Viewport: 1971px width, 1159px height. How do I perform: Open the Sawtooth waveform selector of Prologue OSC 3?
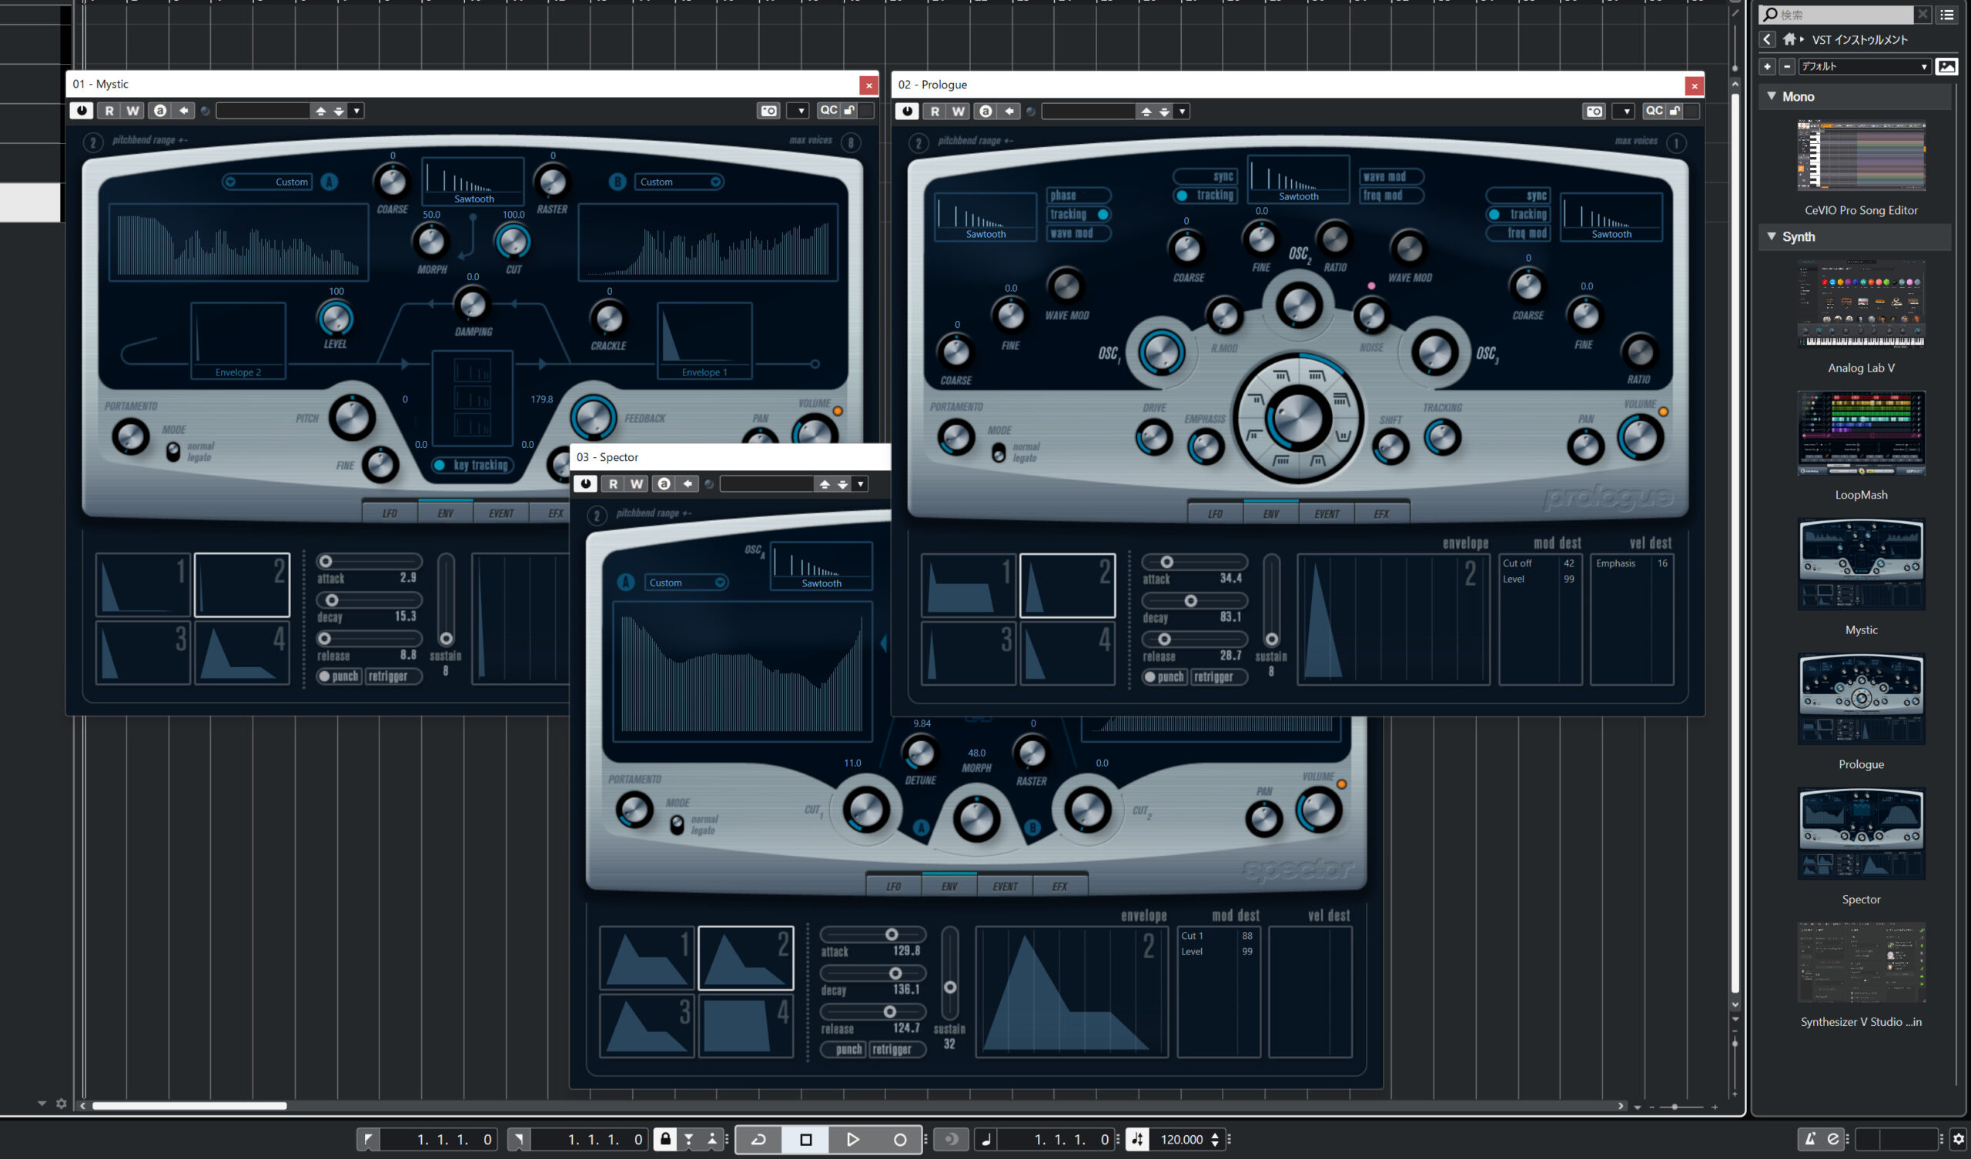(x=1611, y=218)
